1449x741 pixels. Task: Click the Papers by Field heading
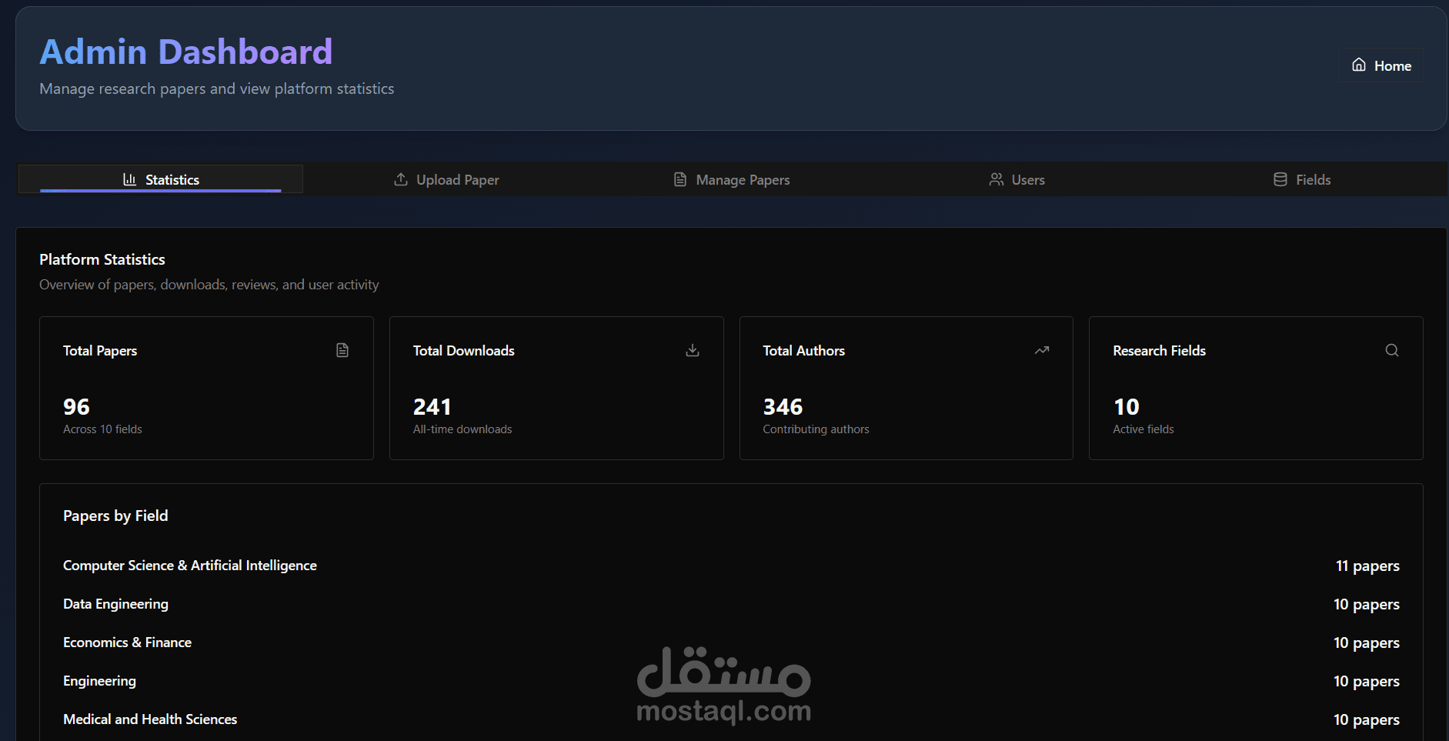click(x=115, y=516)
